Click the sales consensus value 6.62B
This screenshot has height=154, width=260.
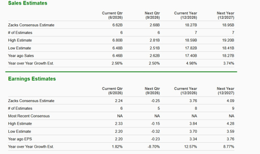pyautogui.click(x=117, y=25)
